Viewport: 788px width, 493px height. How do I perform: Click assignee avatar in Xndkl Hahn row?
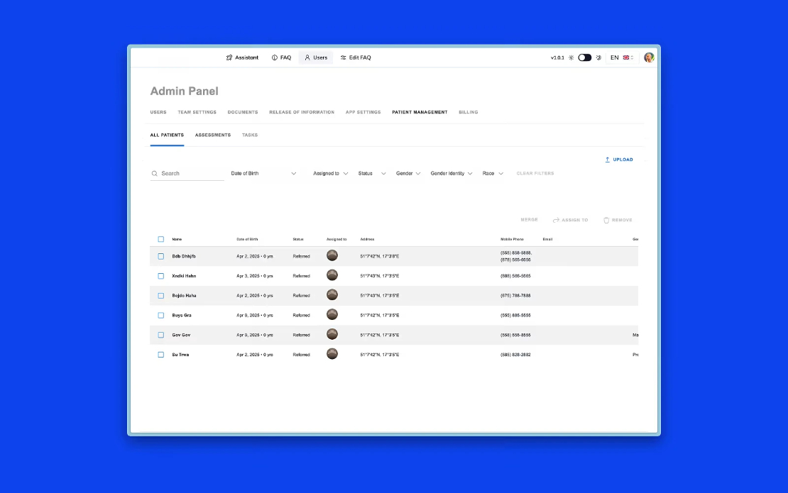click(x=332, y=275)
